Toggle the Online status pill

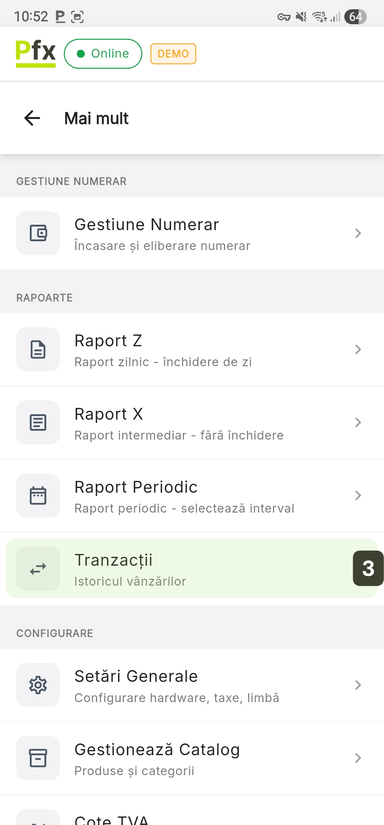click(103, 54)
